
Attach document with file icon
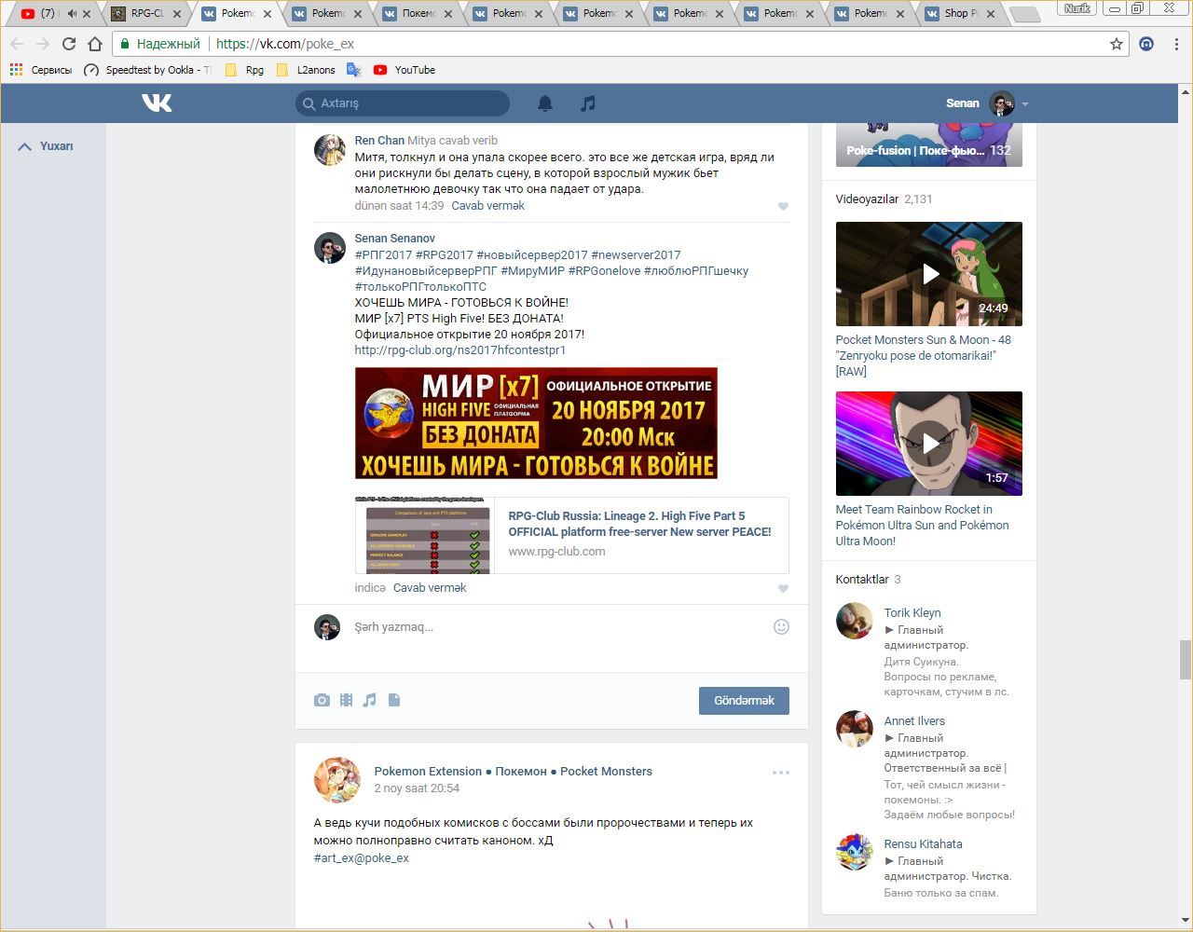click(394, 700)
